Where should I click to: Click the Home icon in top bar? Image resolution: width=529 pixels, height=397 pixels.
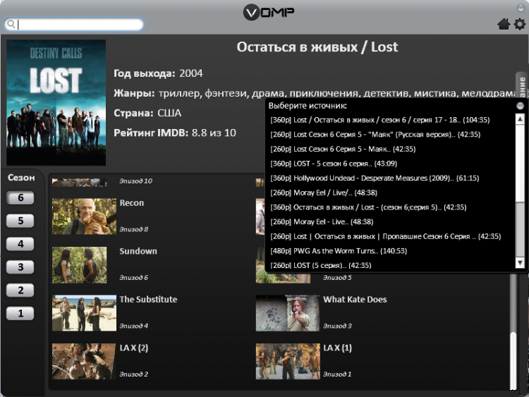click(504, 24)
